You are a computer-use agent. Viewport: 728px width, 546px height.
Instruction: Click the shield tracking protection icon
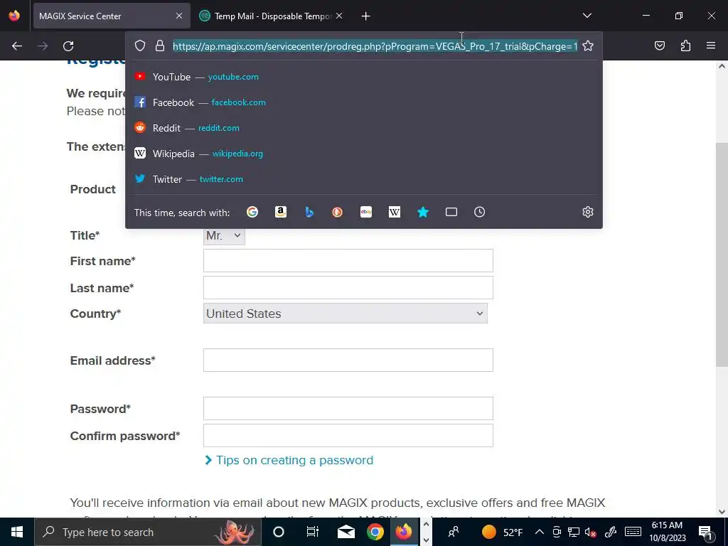click(x=140, y=45)
